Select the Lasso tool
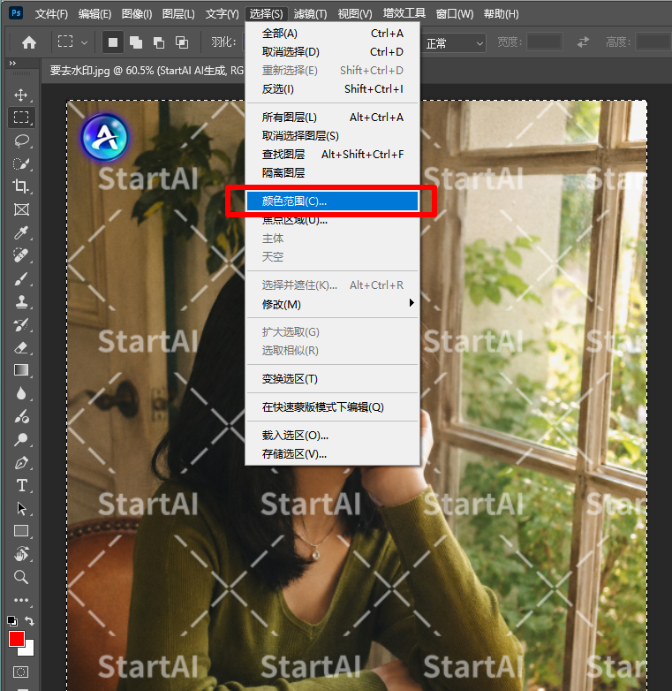672x691 pixels. point(21,140)
